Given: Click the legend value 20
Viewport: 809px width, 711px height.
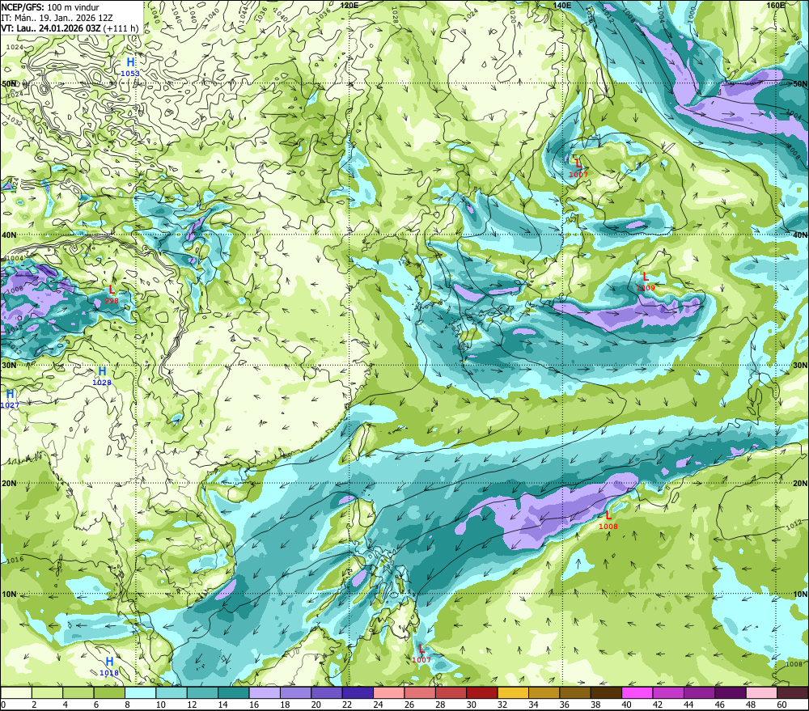Looking at the screenshot, I should coord(316,705).
